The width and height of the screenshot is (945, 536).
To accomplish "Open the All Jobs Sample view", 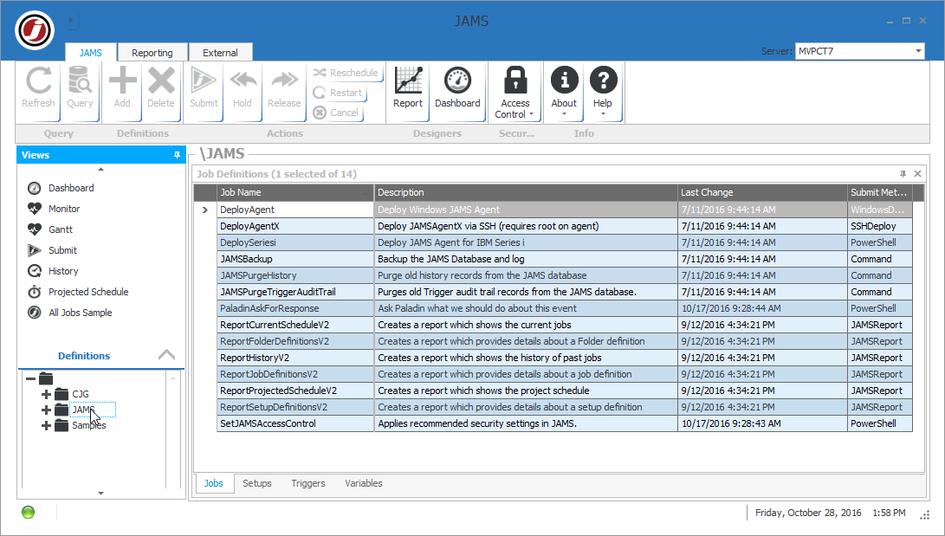I will 81,313.
